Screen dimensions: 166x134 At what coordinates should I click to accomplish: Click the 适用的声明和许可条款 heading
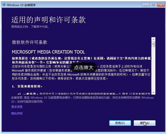point(48,20)
